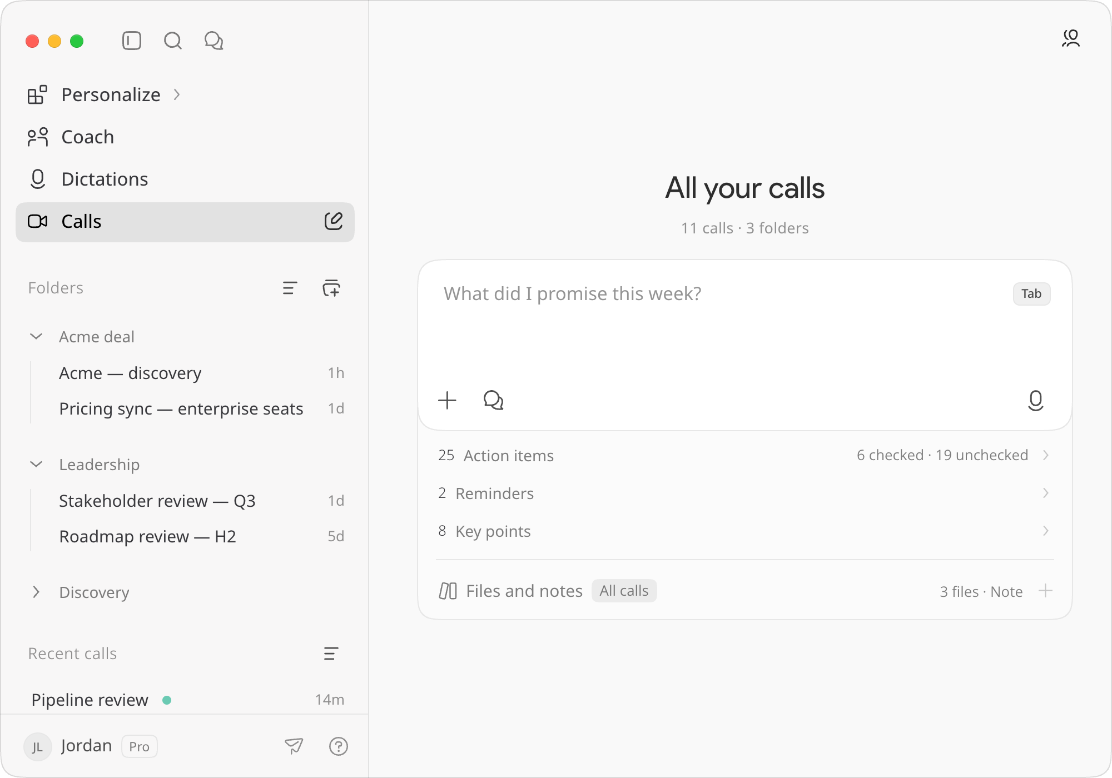Click the JL avatar
The height and width of the screenshot is (778, 1112).
click(x=37, y=746)
